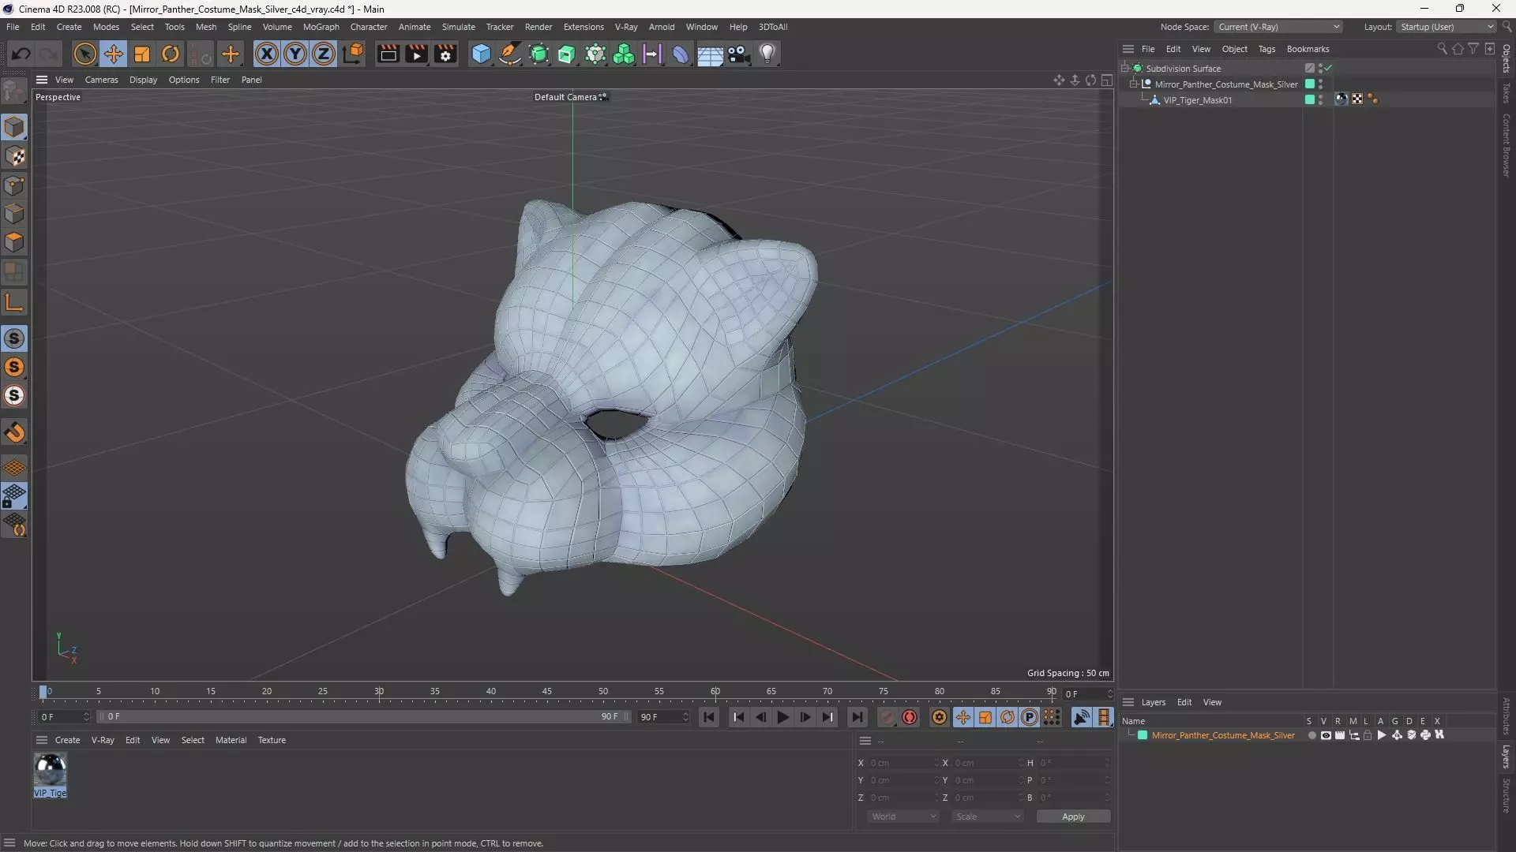This screenshot has height=852, width=1516.
Task: Toggle Subdivision Surface enable checkmark
Action: pyautogui.click(x=1328, y=68)
